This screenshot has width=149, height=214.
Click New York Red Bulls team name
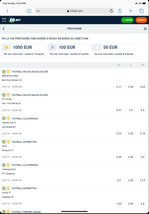pyautogui.click(x=11, y=103)
